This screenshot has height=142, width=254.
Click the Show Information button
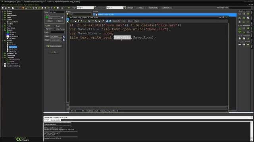tap(54, 46)
